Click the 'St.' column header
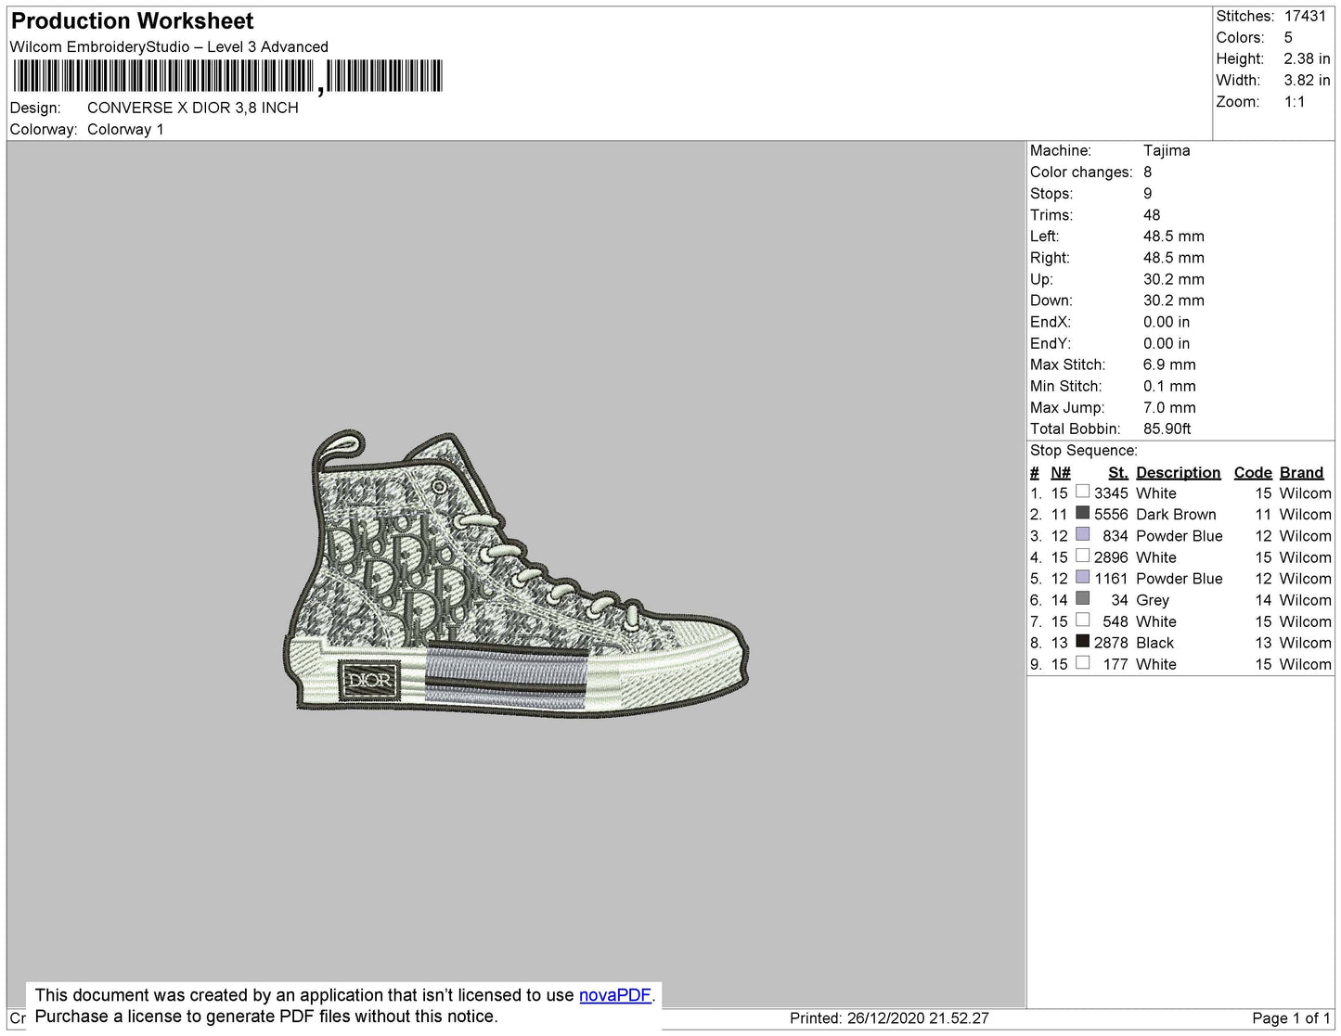Image resolution: width=1341 pixels, height=1036 pixels. pos(1118,472)
